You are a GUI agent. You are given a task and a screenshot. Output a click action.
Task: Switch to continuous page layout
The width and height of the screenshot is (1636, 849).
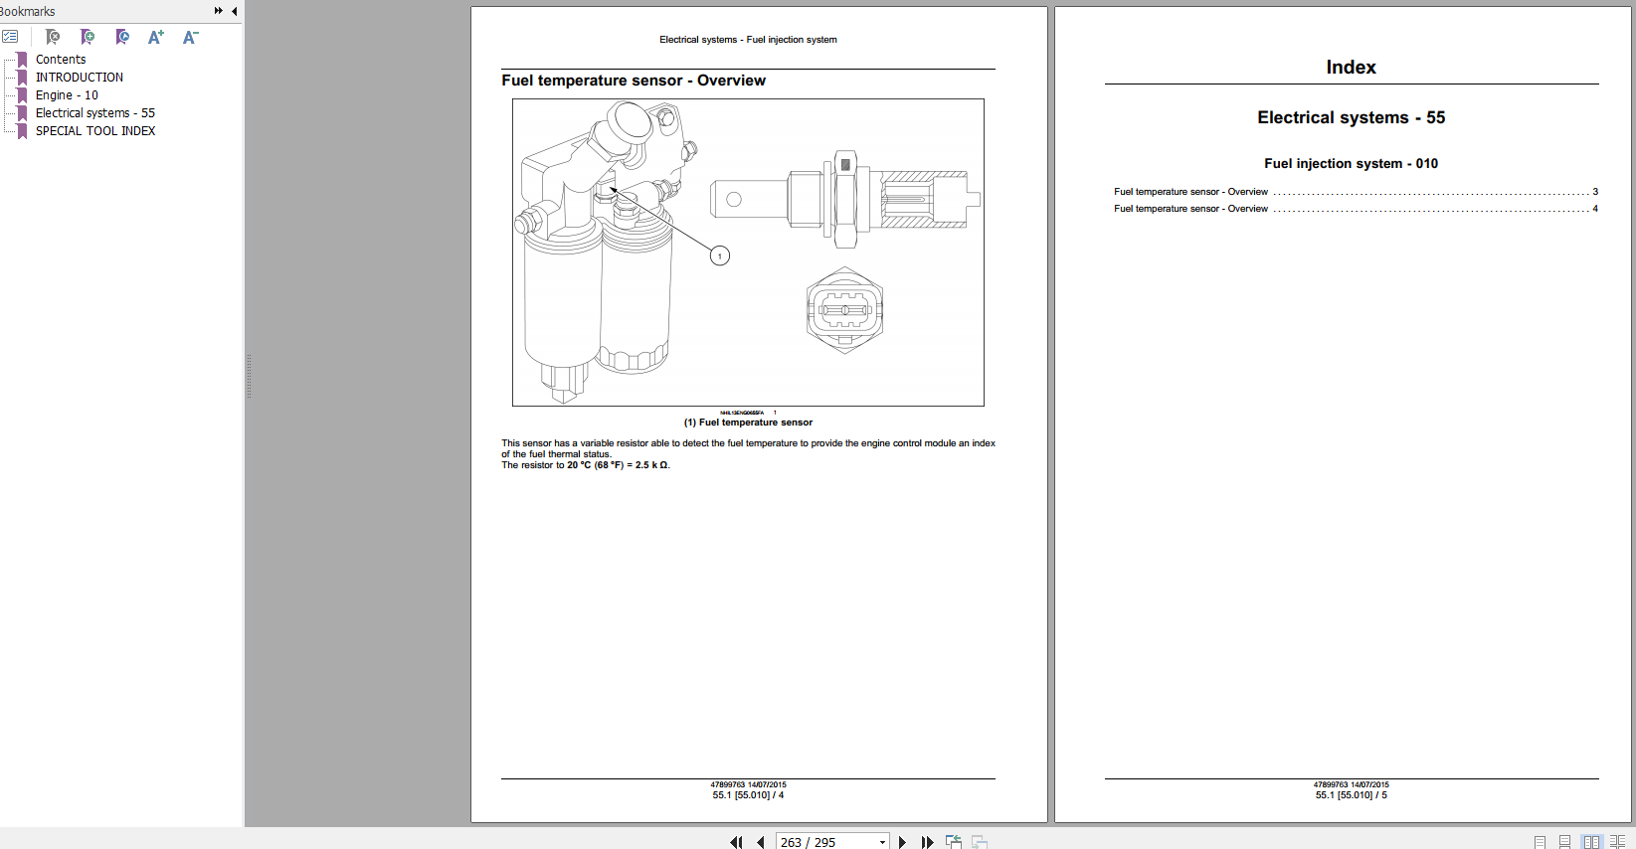[1564, 842]
